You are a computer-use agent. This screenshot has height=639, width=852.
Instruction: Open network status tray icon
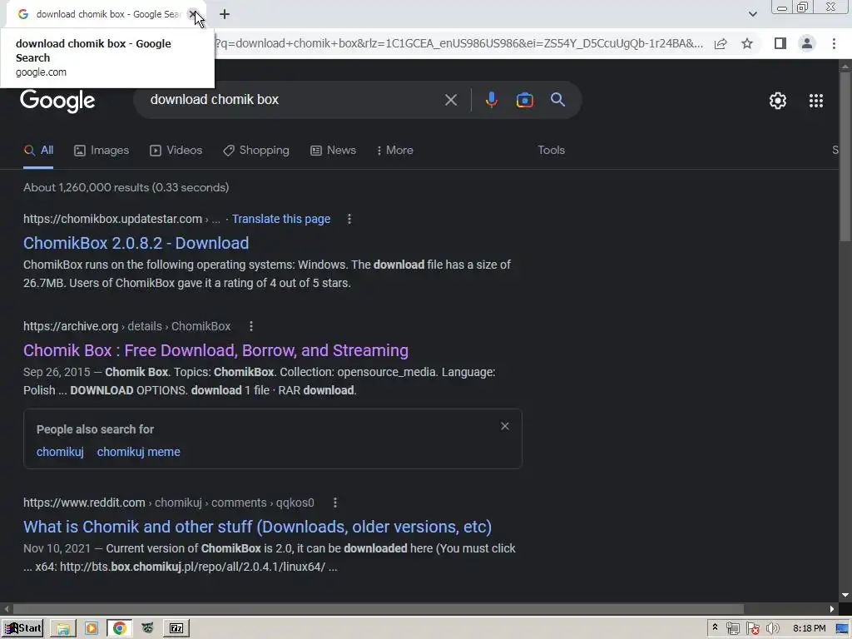(x=732, y=629)
